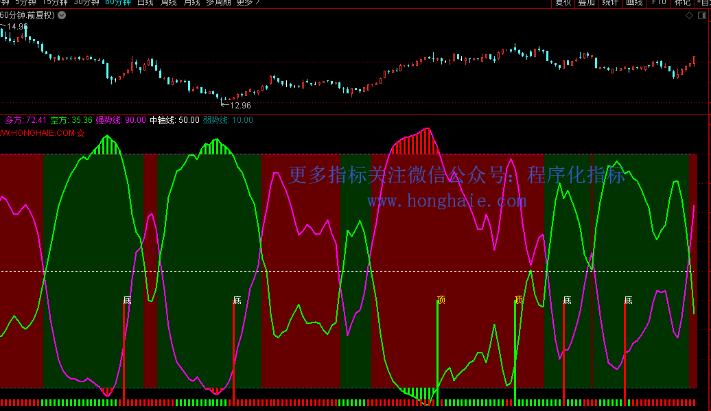Select the 画线 drawing tool

pyautogui.click(x=634, y=3)
